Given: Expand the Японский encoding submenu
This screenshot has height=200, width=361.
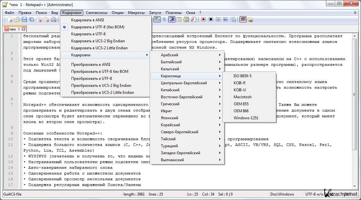Looking at the screenshot, I should point(187,118).
